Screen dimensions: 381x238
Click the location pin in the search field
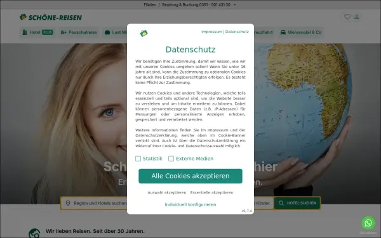(68, 203)
